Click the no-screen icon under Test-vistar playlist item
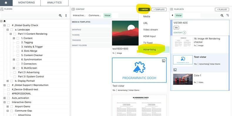Image resolution: width=232 pixels, height=116 pixels. (x=175, y=70)
